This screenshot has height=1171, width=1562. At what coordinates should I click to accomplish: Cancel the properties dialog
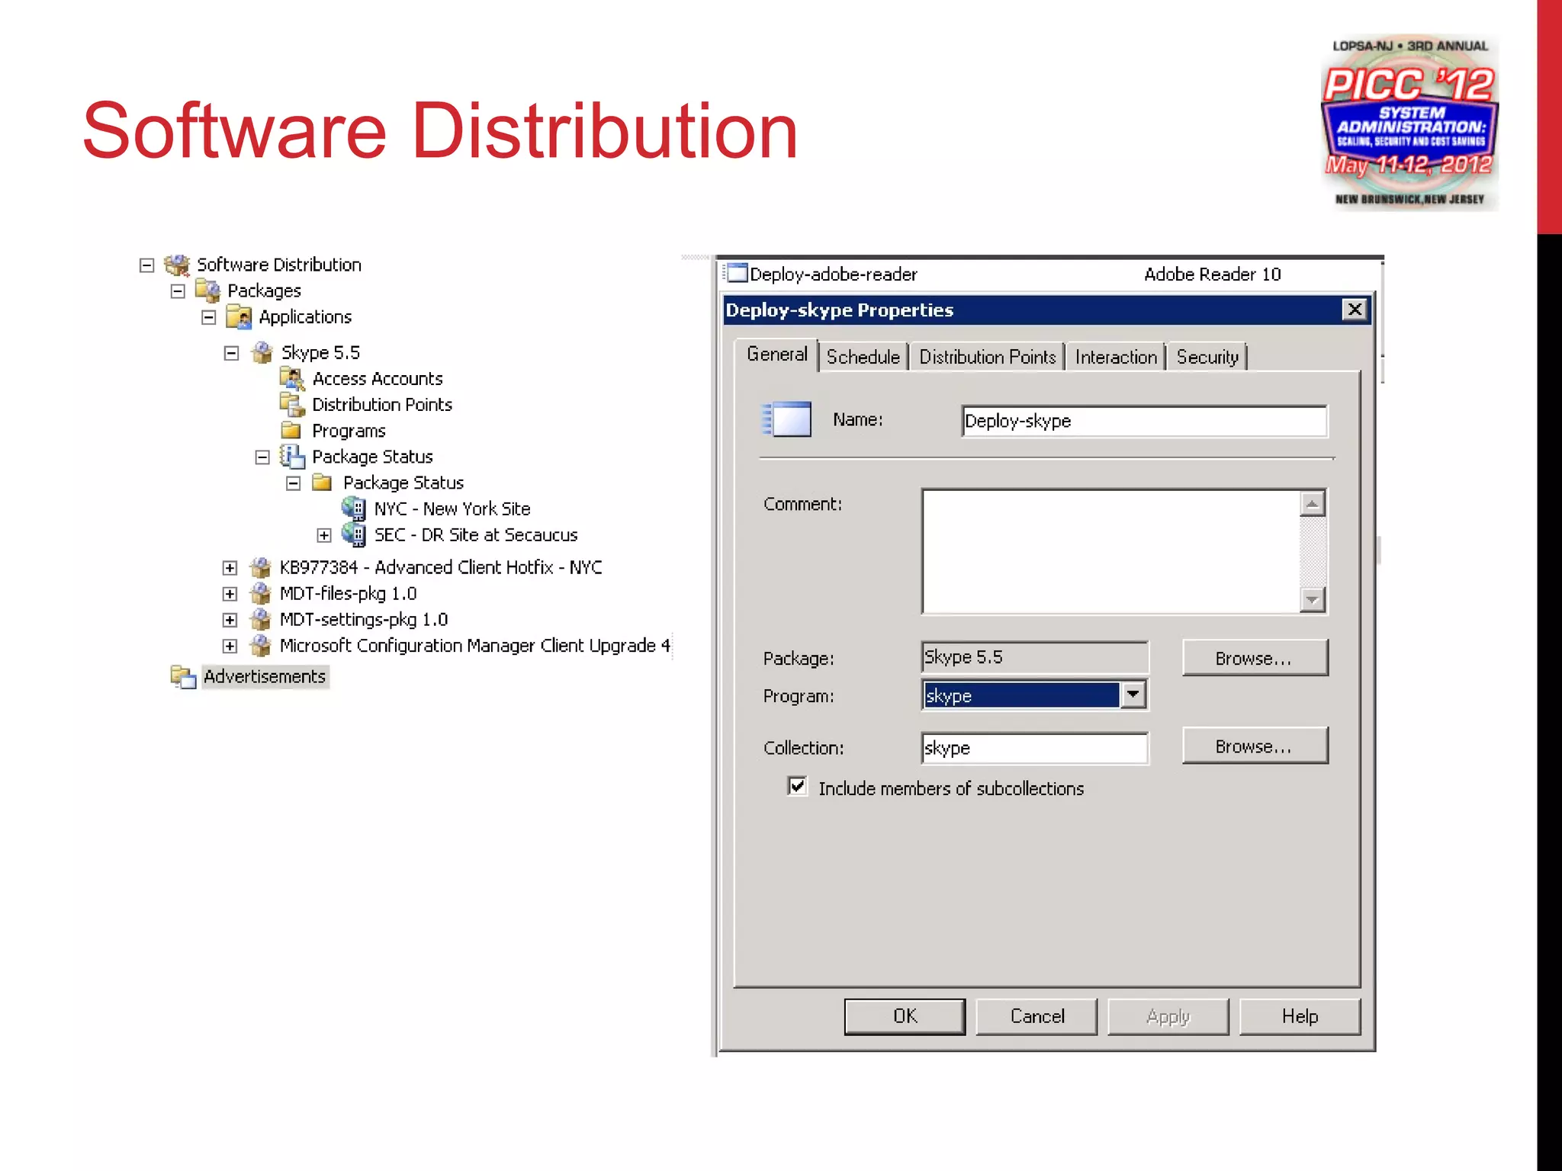(1037, 1016)
